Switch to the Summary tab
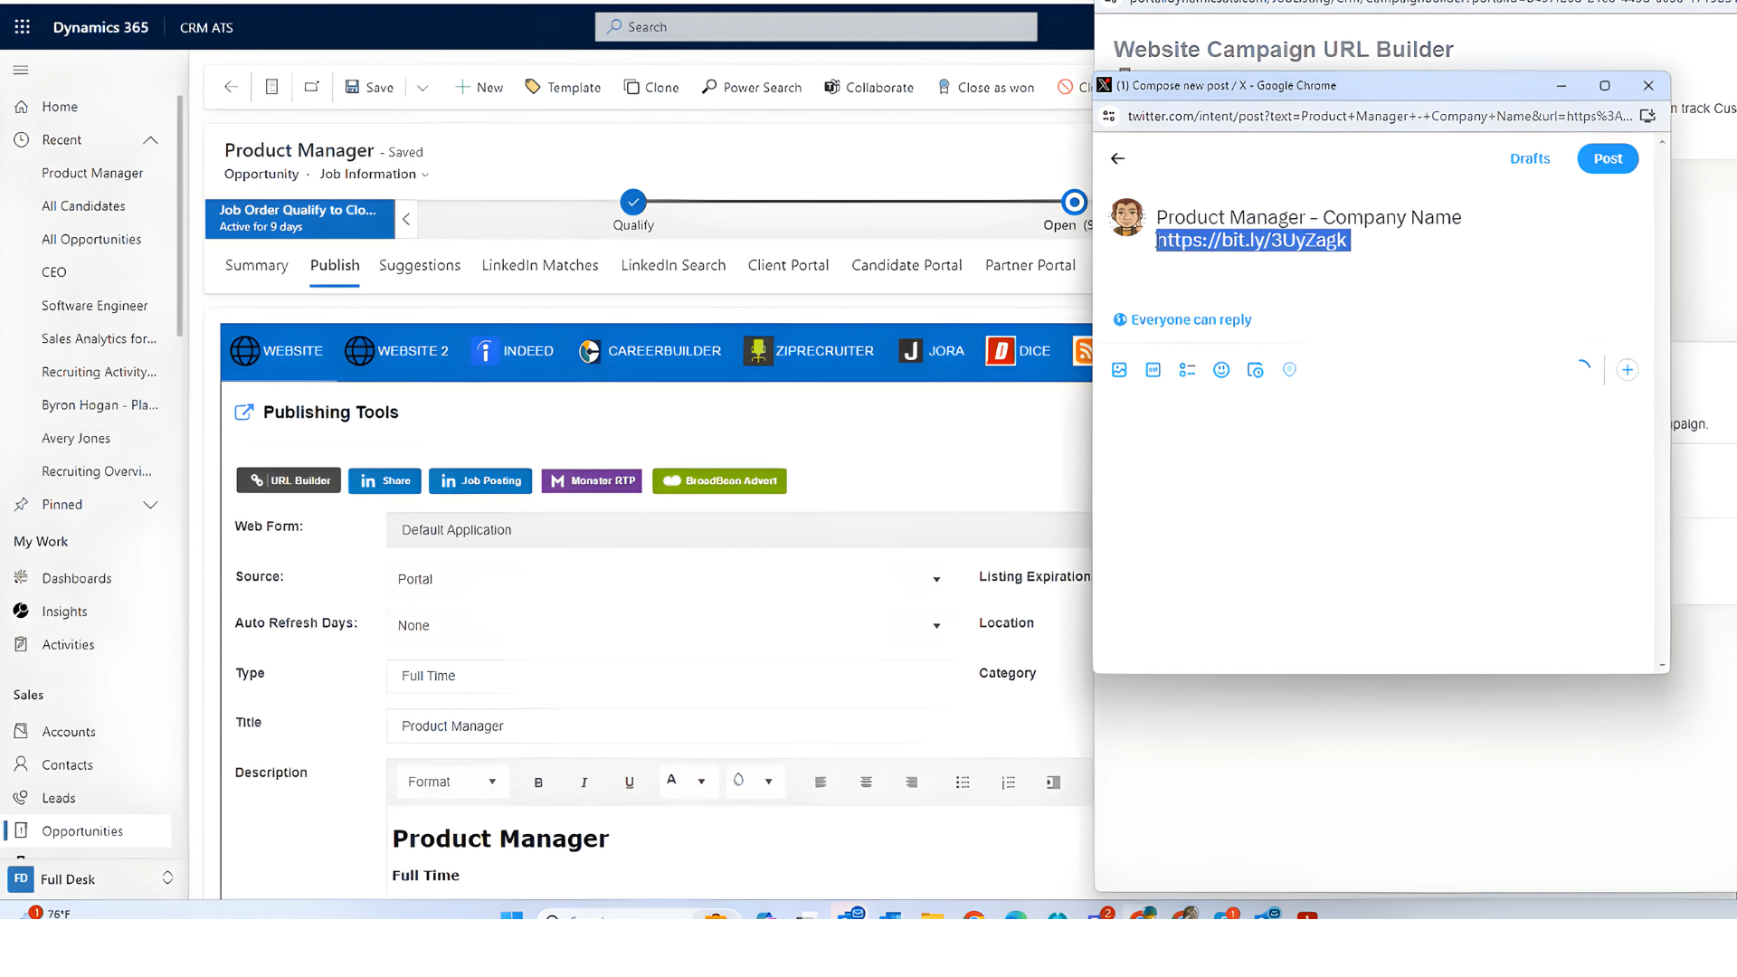 [x=256, y=265]
